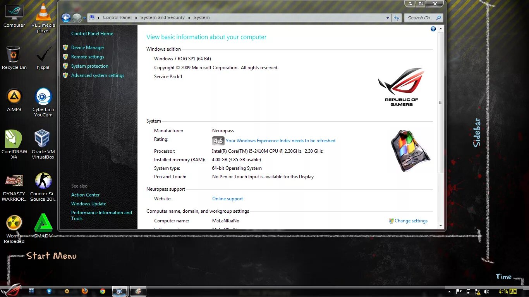The width and height of the screenshot is (529, 297).
Task: Select the AIMP3 desktop icon
Action: click(x=14, y=100)
